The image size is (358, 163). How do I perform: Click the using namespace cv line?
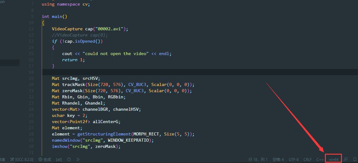(x=66, y=4)
